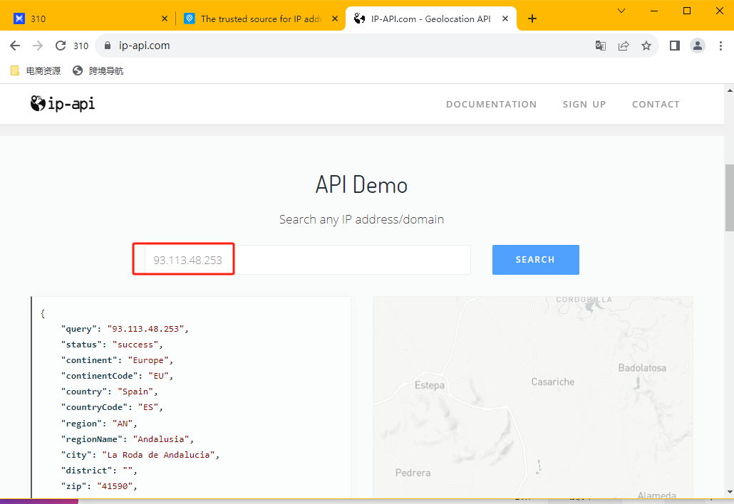This screenshot has width=734, height=504.
Task: Click the back navigation arrow
Action: [x=15, y=46]
